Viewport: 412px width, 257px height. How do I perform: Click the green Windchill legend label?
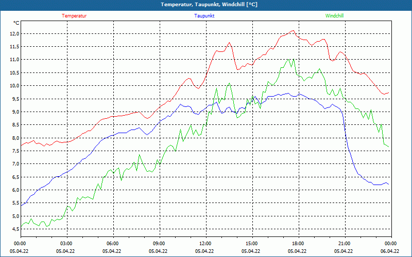pyautogui.click(x=334, y=16)
